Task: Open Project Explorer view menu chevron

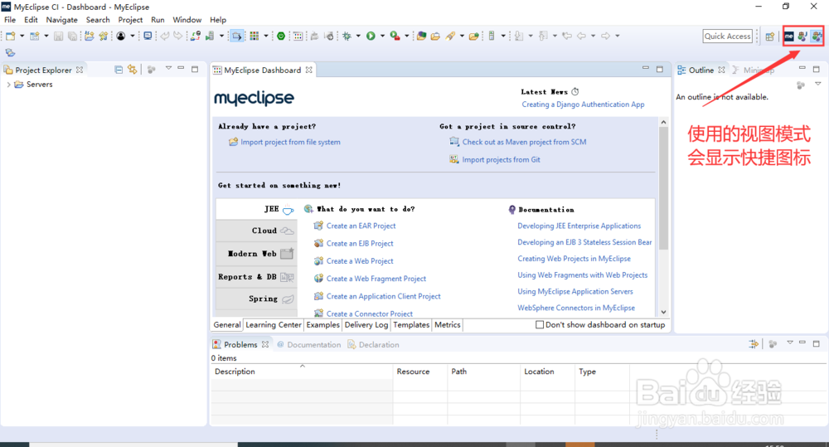Action: tap(168, 68)
